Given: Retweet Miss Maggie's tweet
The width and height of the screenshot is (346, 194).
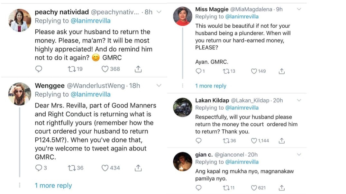Looking at the screenshot, I should pos(226,71).
